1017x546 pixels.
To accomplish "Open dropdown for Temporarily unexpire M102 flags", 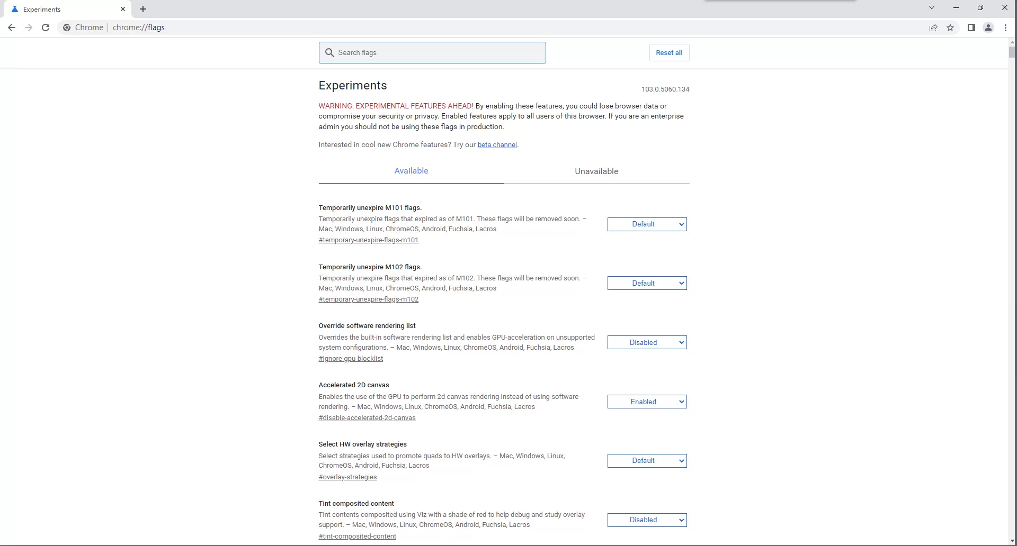I will coord(647,284).
